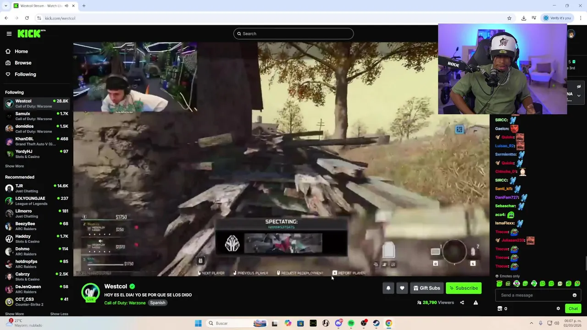The height and width of the screenshot is (330, 587).
Task: Pick the last green emote in chat bar
Action: (577, 284)
